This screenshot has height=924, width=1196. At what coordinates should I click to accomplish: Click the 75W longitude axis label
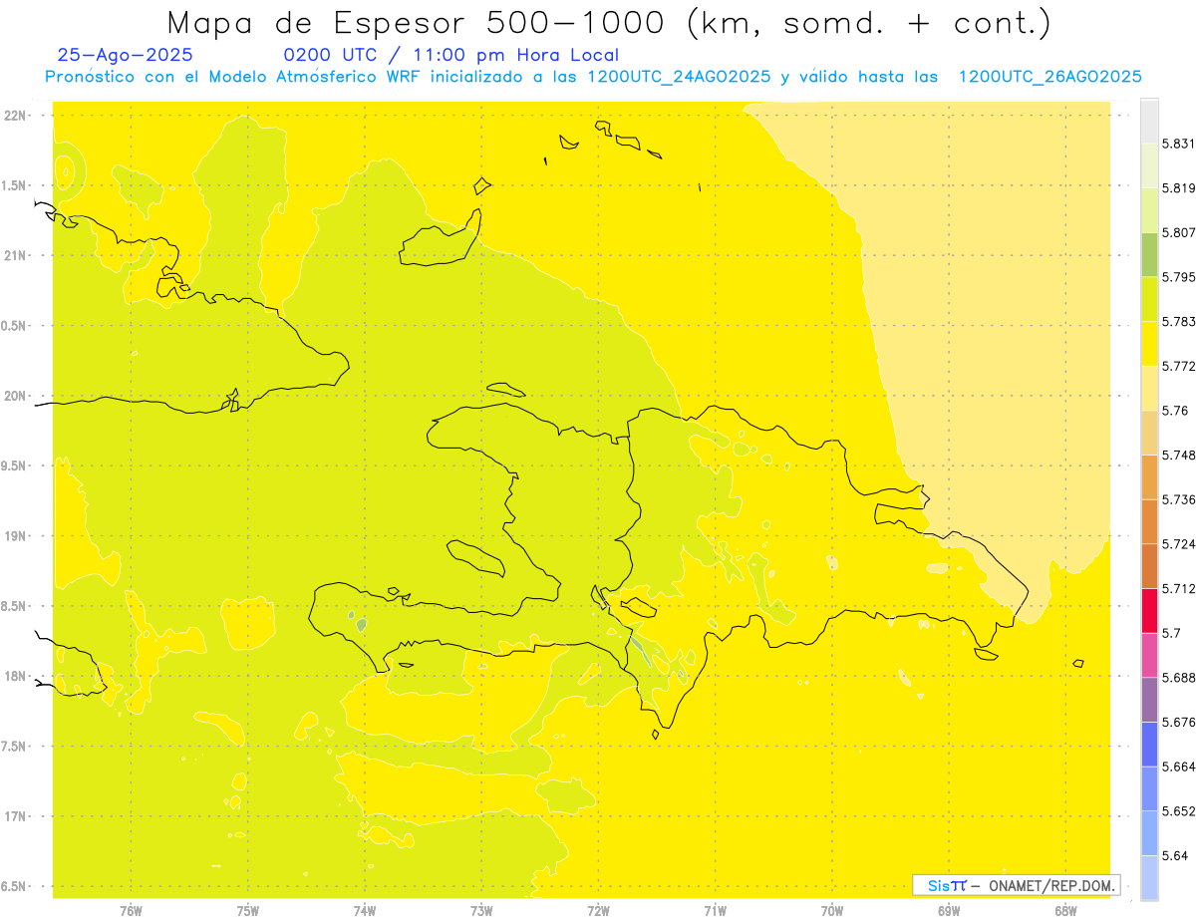(247, 910)
